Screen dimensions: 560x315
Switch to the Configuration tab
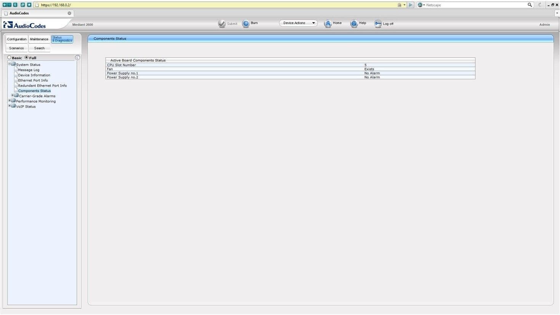(x=17, y=39)
